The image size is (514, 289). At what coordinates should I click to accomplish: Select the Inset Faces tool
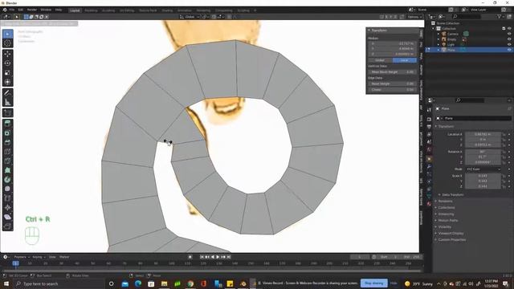click(x=8, y=133)
